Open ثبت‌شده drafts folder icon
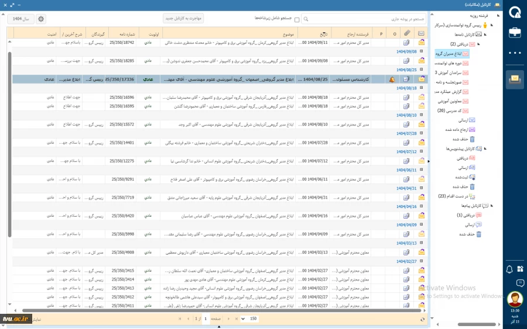The width and height of the screenshot is (527, 329). (472, 177)
